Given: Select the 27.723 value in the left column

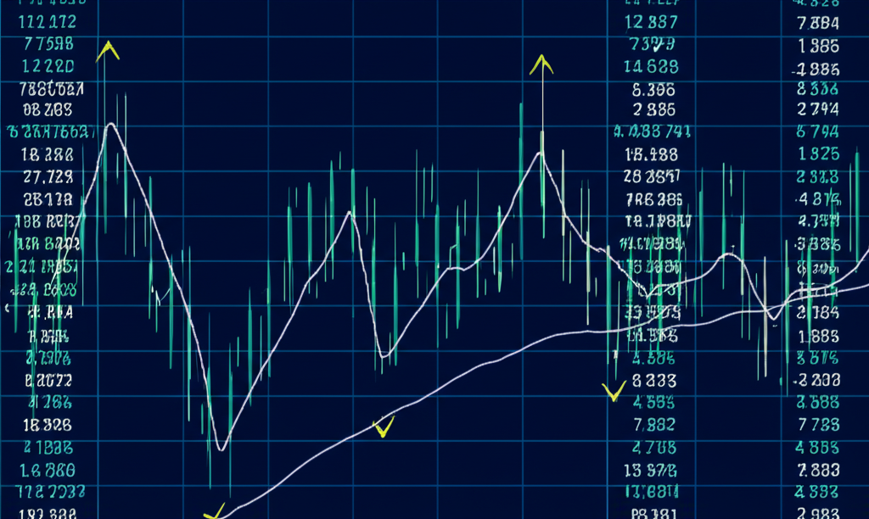Looking at the screenshot, I should (x=48, y=176).
